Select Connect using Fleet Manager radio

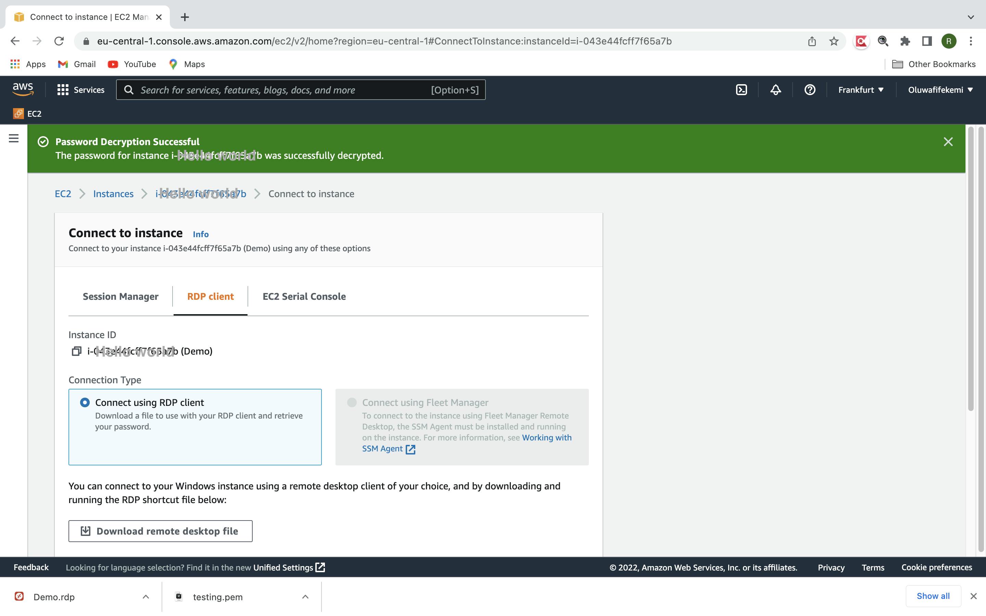click(x=352, y=402)
